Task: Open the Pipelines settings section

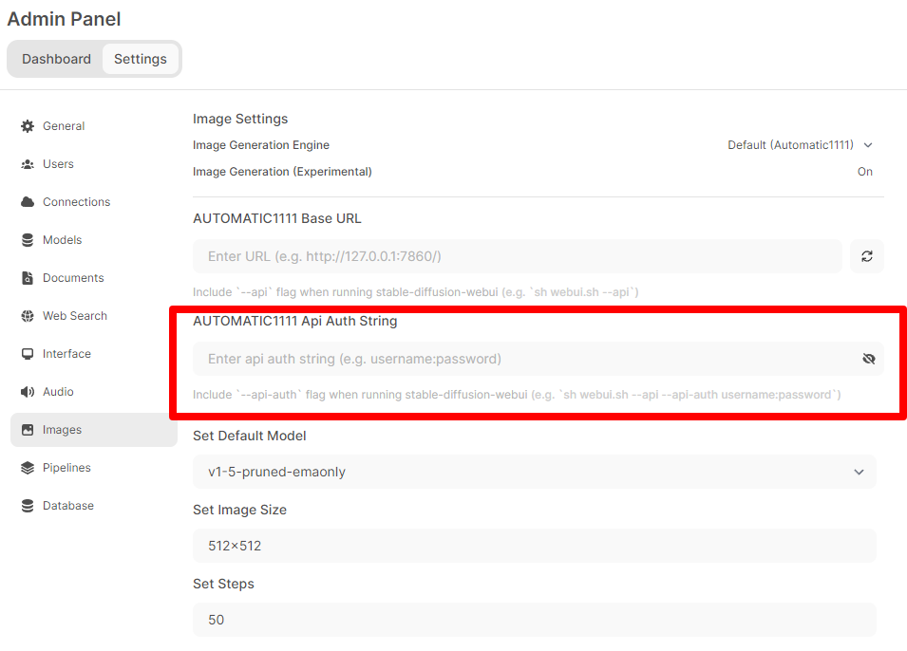Action: point(94,468)
